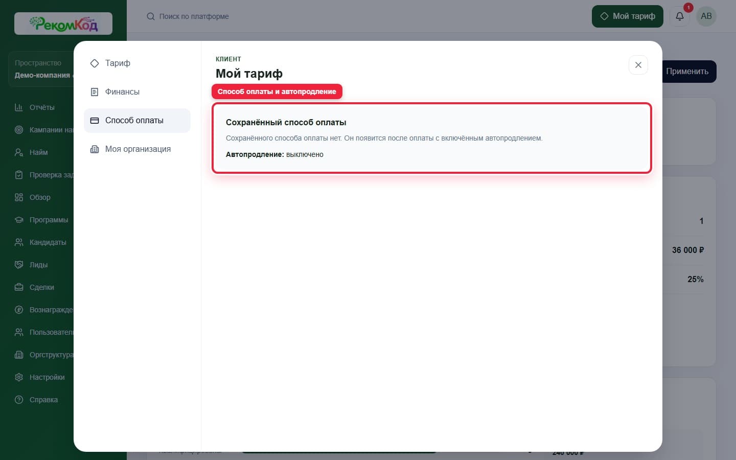Click the Применить button
Viewport: 736px width, 460px height.
coord(689,72)
